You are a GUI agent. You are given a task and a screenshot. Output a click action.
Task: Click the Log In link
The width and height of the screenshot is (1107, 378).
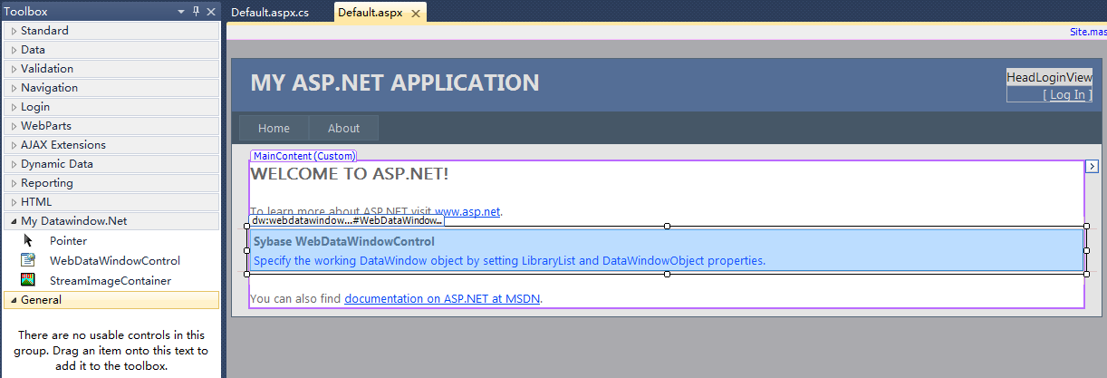pyautogui.click(x=1068, y=94)
